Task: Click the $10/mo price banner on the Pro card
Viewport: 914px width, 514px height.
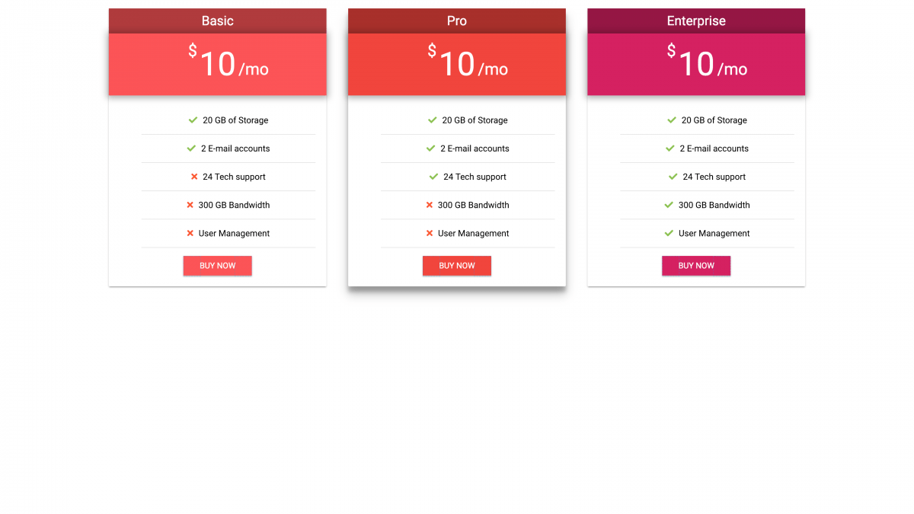Action: [456, 64]
